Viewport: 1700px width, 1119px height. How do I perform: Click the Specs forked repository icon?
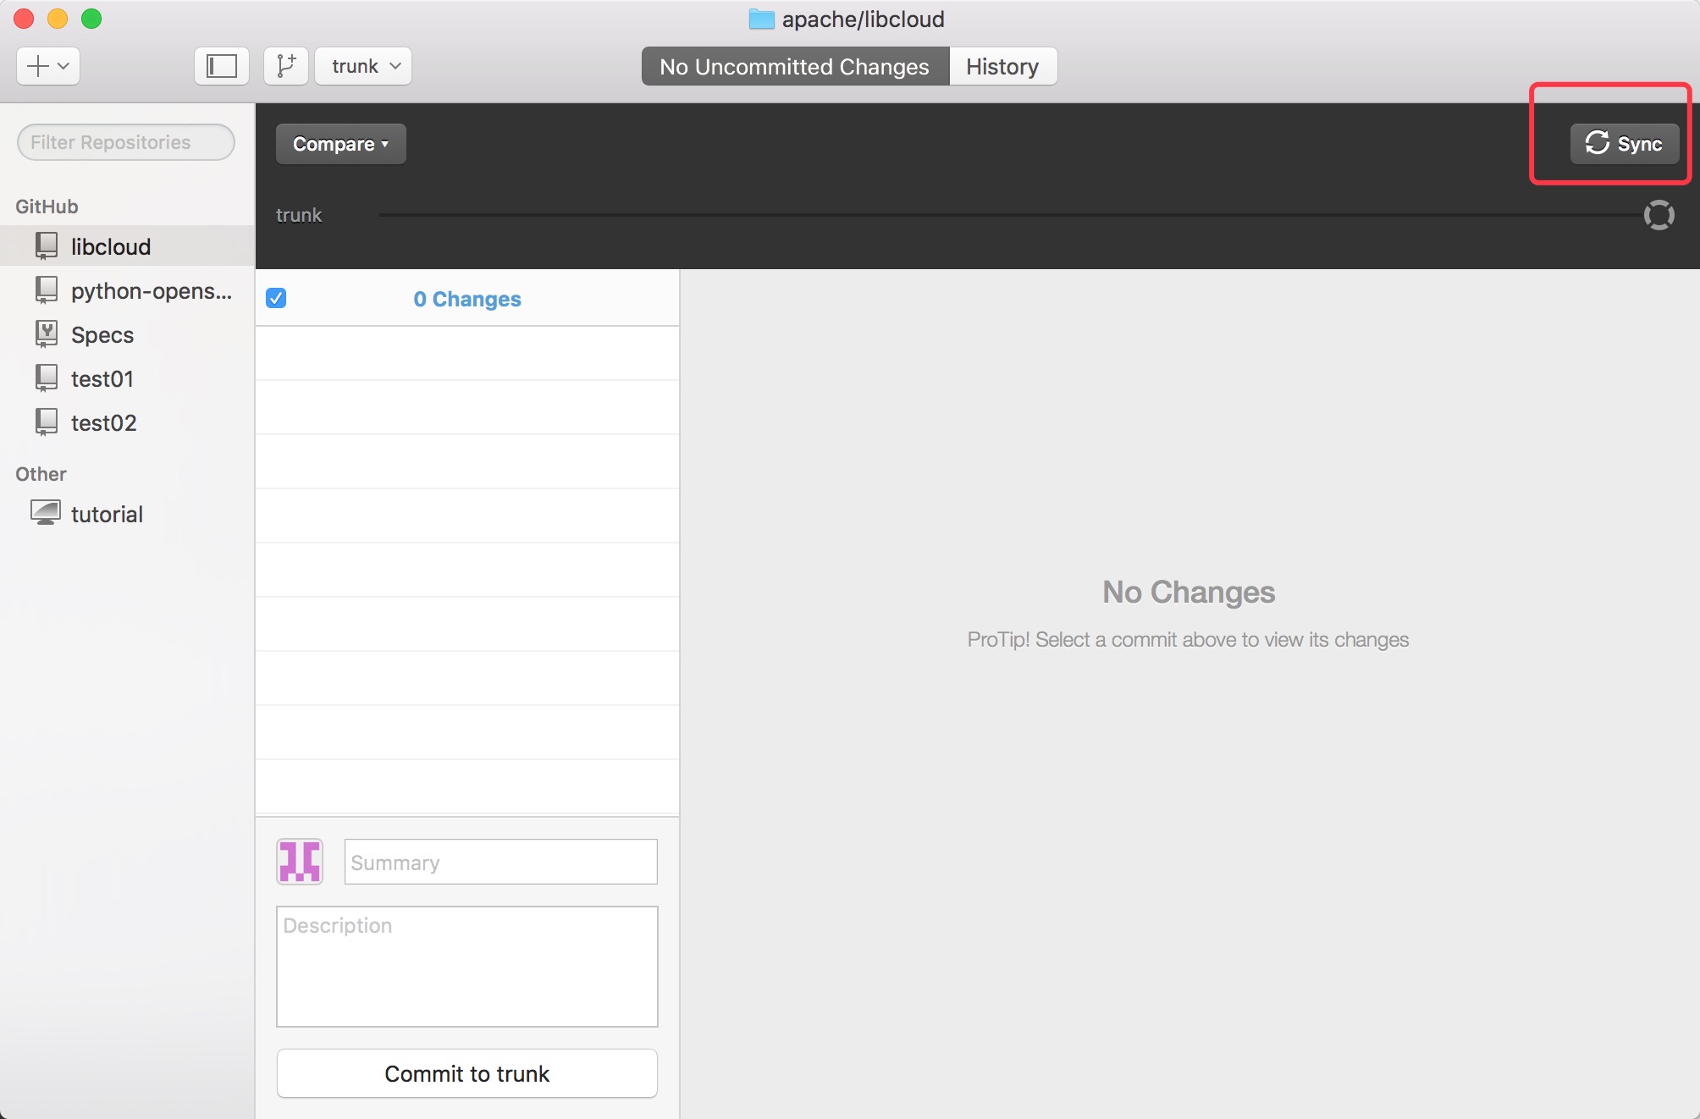(47, 334)
